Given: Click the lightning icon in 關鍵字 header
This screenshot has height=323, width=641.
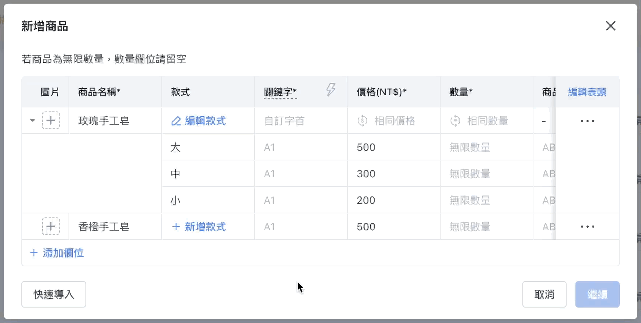Looking at the screenshot, I should [x=330, y=89].
